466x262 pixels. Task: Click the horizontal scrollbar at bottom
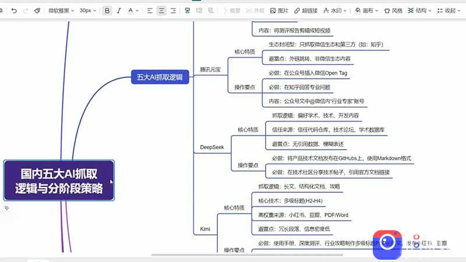pyautogui.click(x=247, y=255)
